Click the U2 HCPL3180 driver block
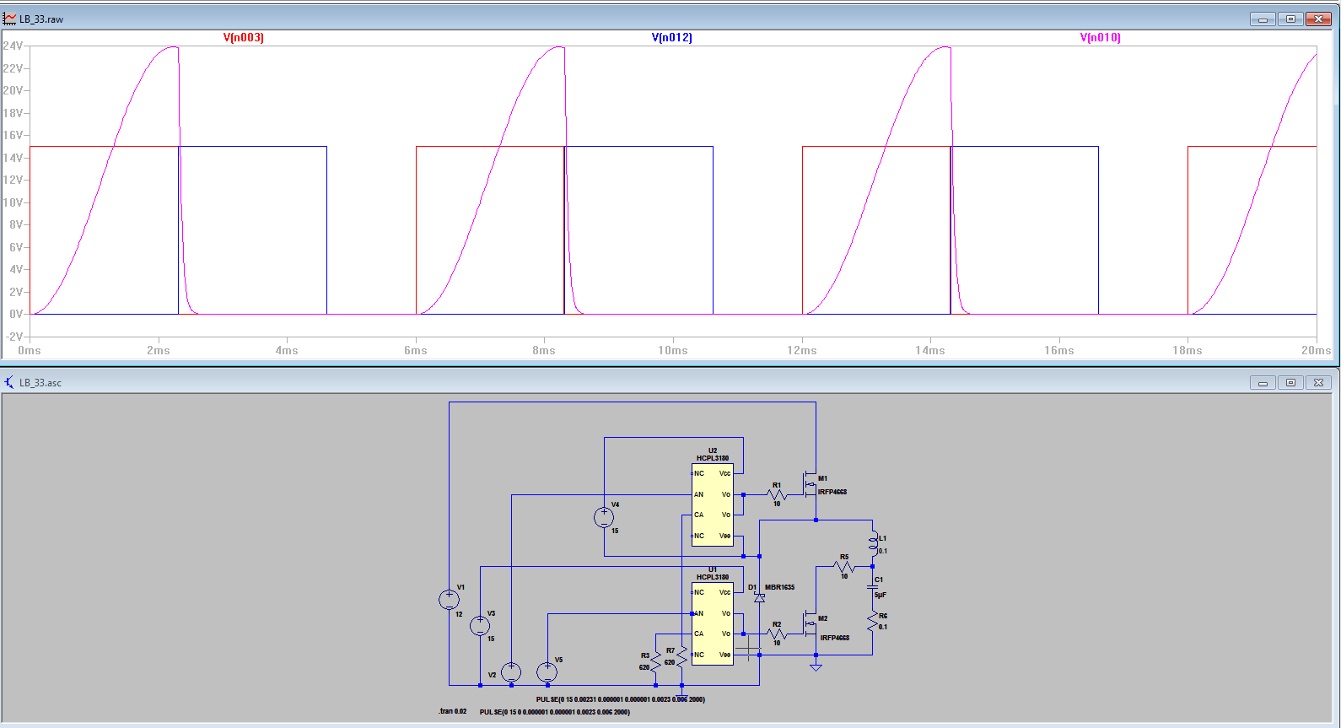Viewport: 1341px width, 728px height. point(713,504)
